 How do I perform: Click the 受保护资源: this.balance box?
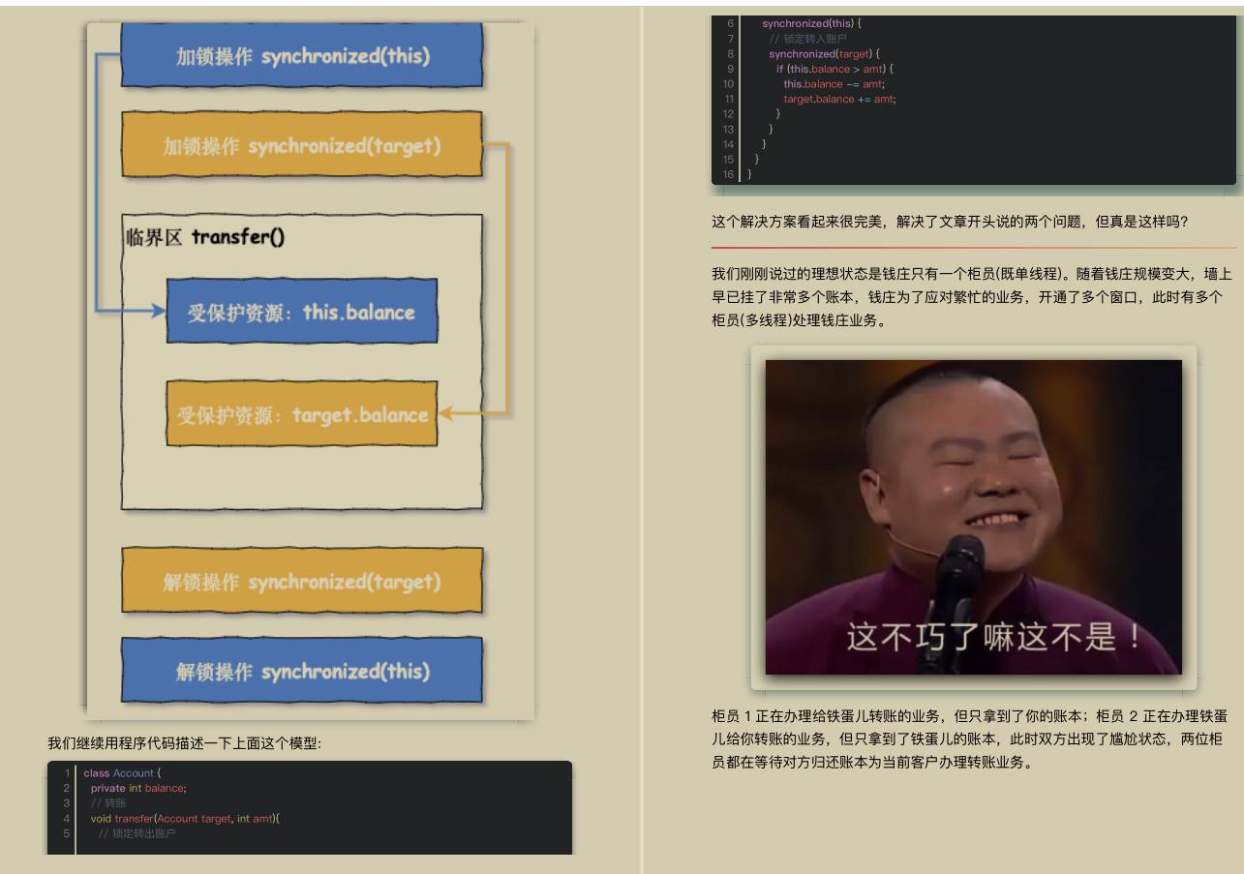pos(302,311)
